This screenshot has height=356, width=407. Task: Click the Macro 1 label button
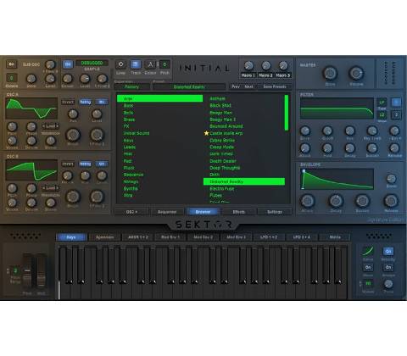(x=248, y=75)
